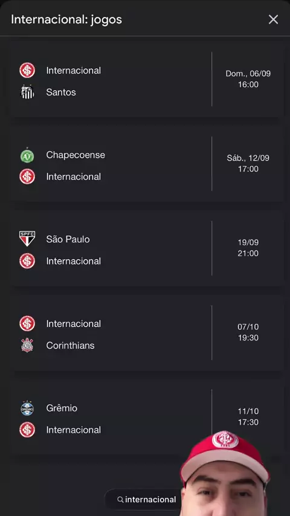
Task: Click the Corinthians club crest
Action: tap(27, 345)
